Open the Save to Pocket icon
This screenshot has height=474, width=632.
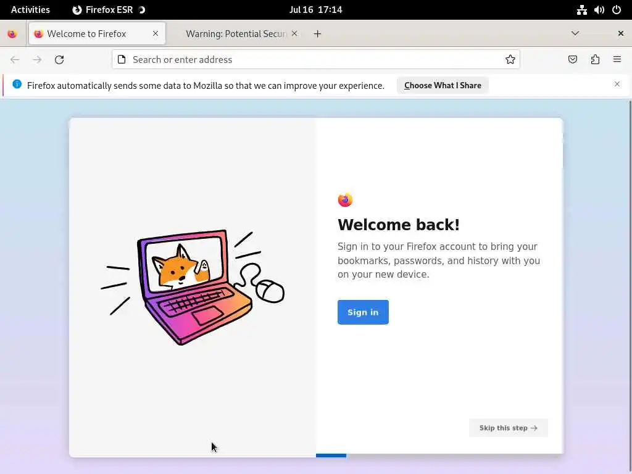pyautogui.click(x=573, y=60)
